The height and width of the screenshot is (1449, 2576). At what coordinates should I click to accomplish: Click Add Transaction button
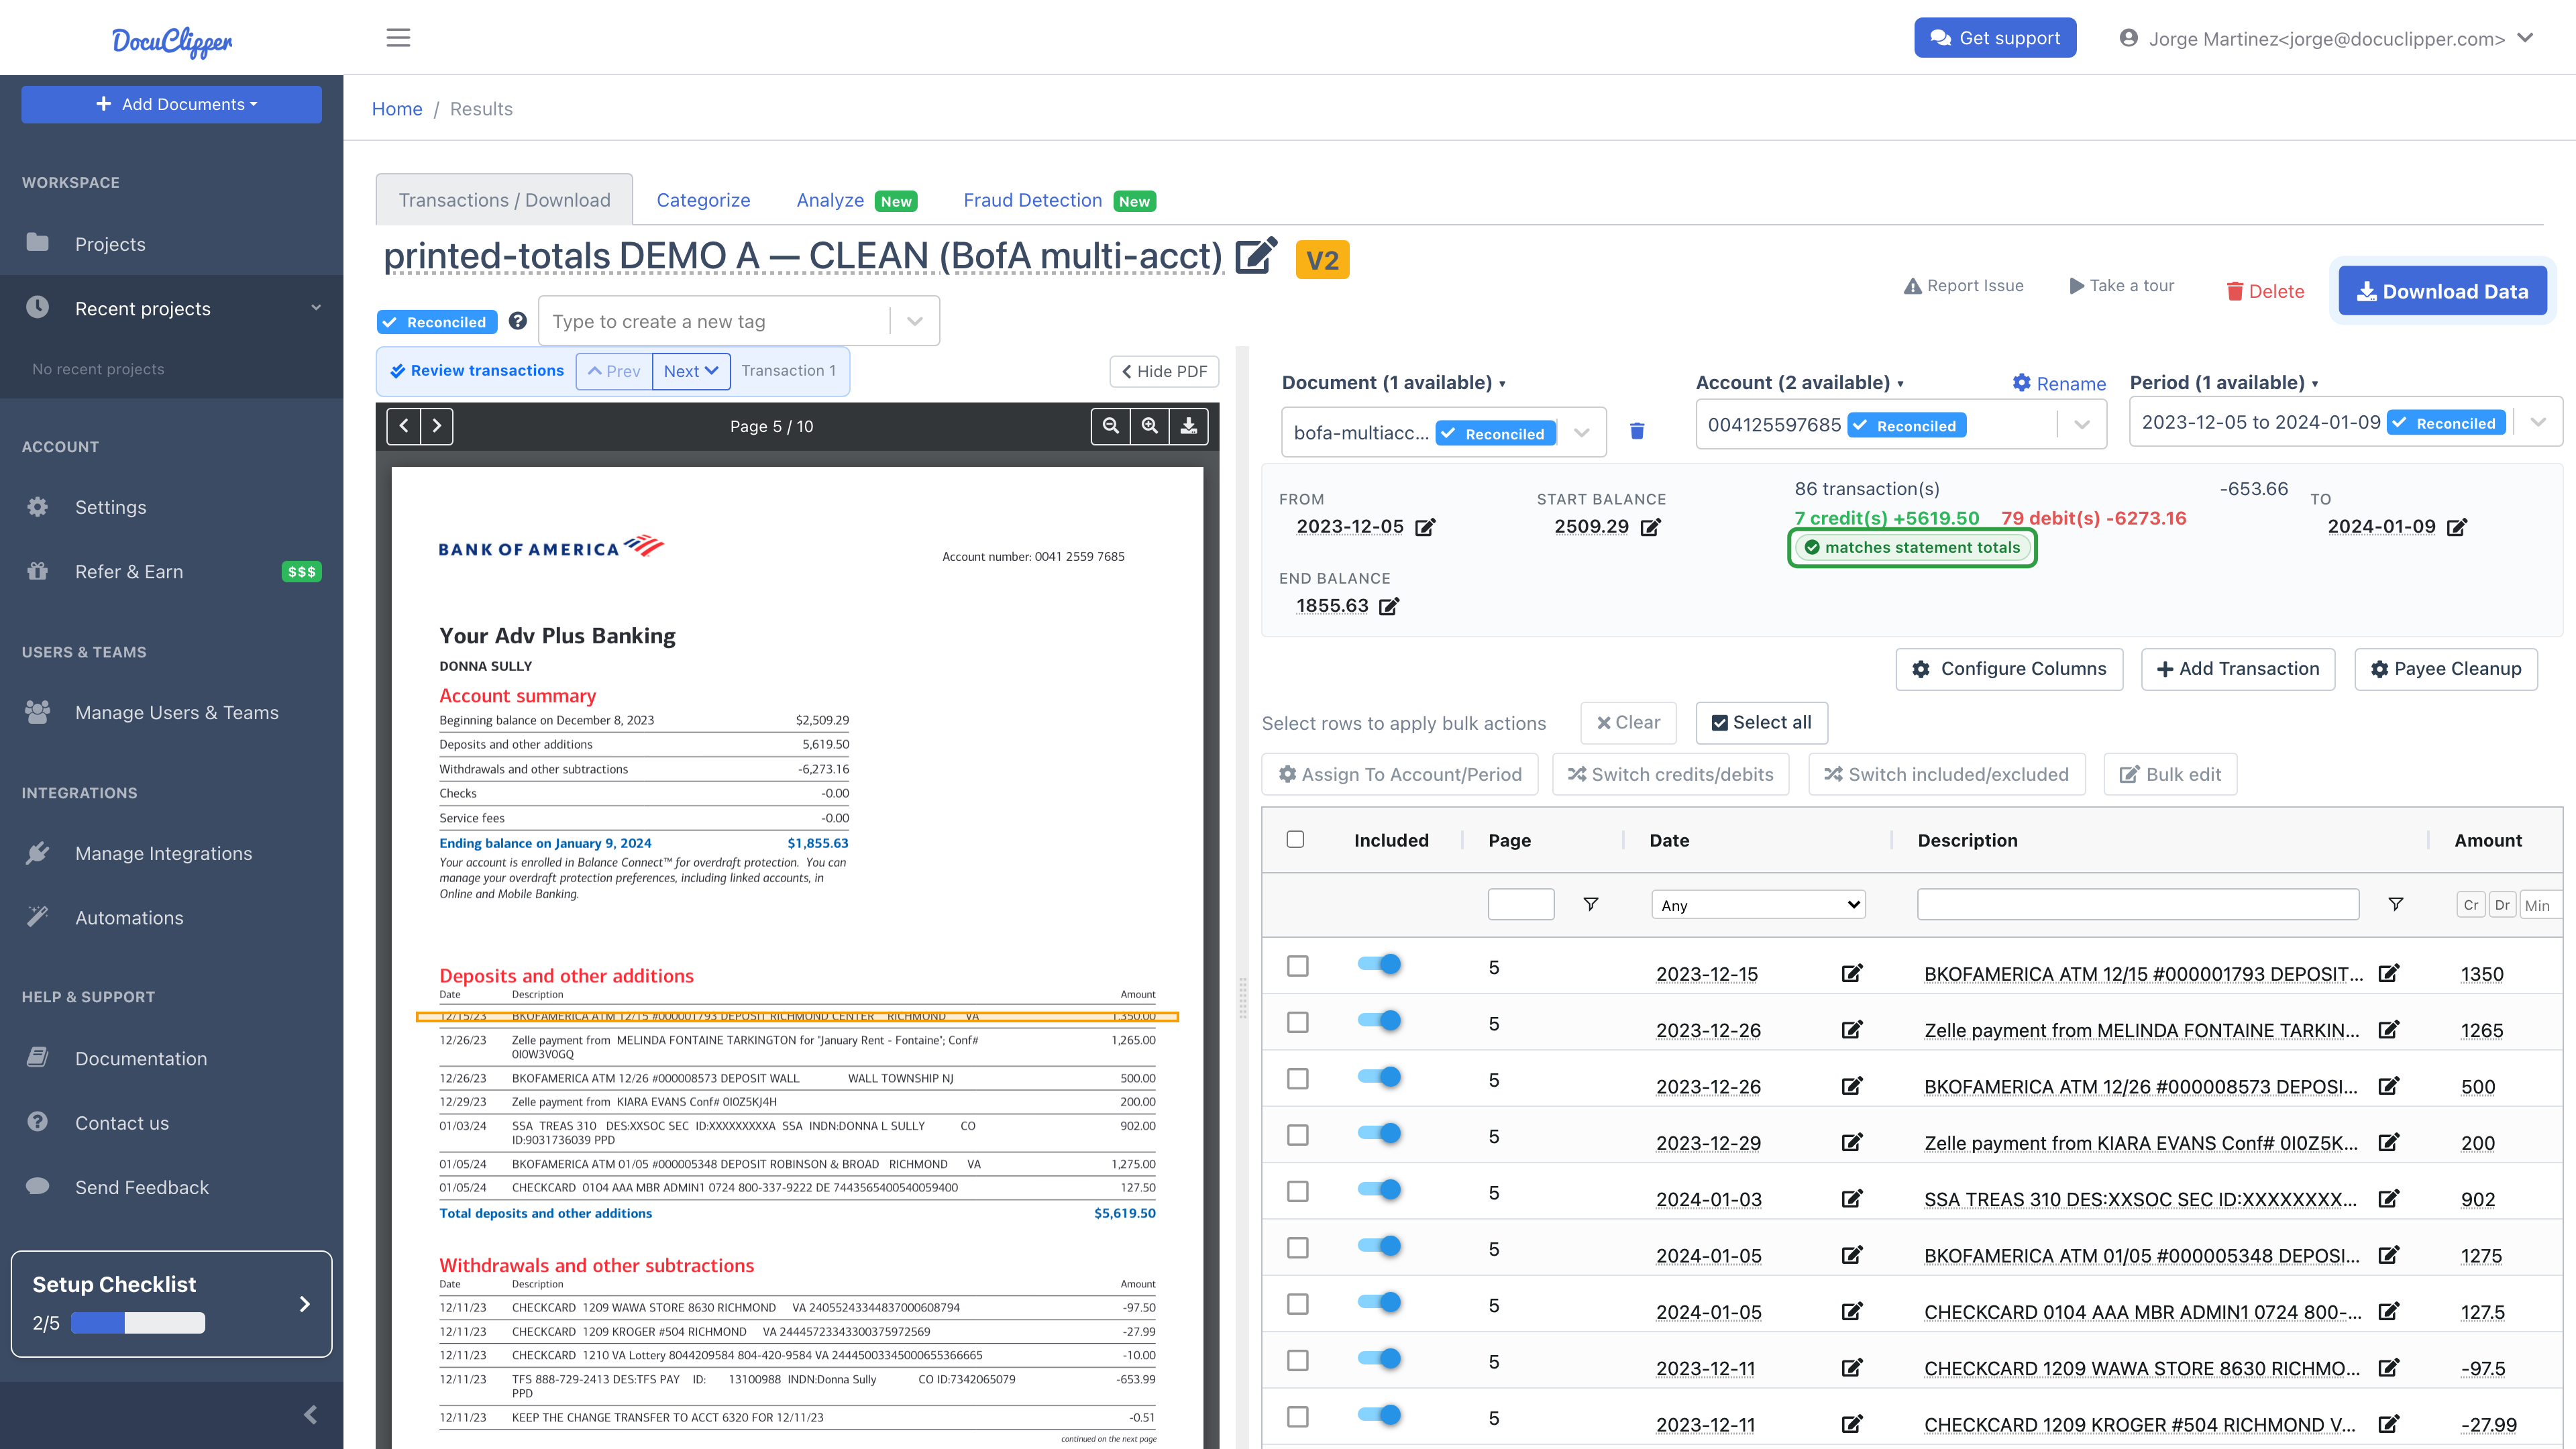coord(2238,669)
